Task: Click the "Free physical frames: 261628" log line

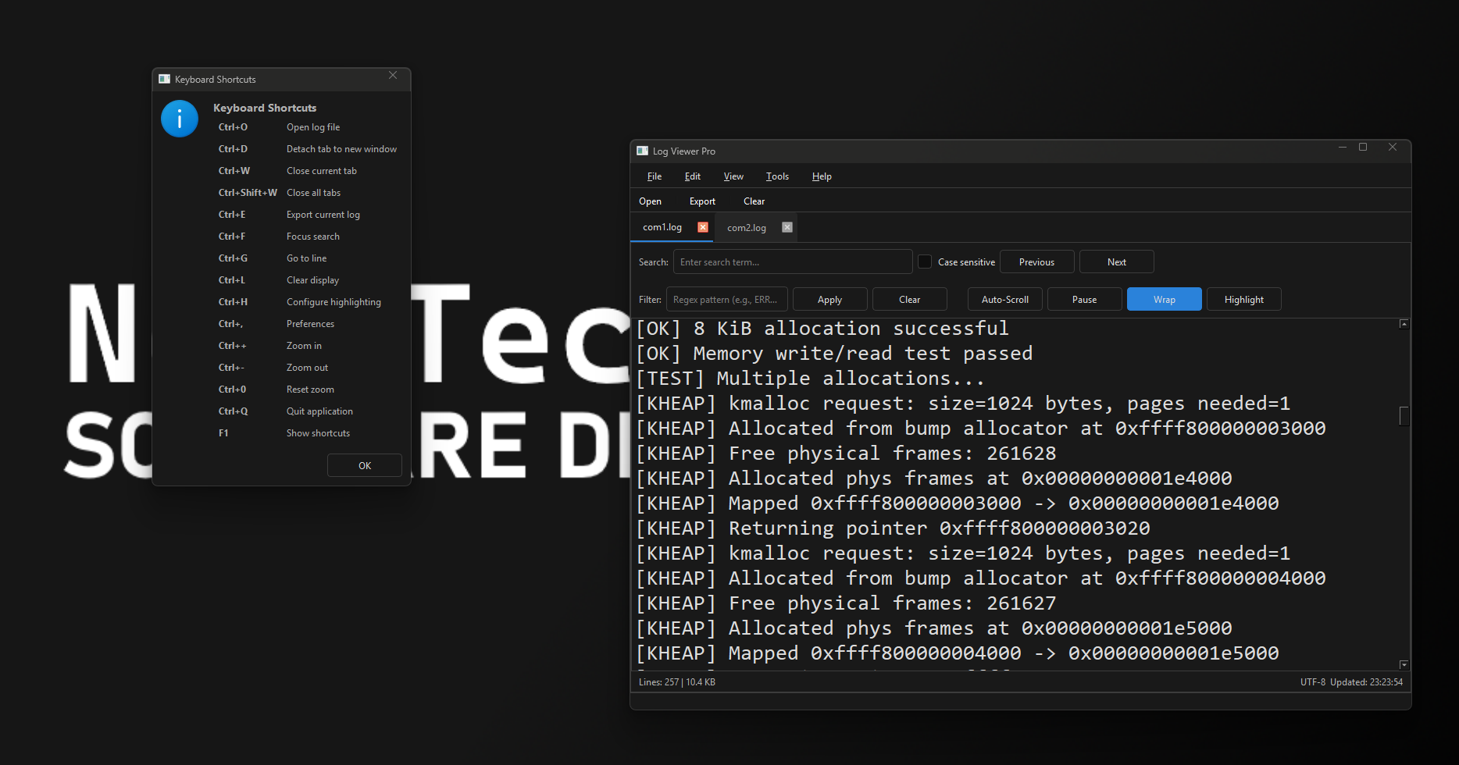Action: [846, 454]
